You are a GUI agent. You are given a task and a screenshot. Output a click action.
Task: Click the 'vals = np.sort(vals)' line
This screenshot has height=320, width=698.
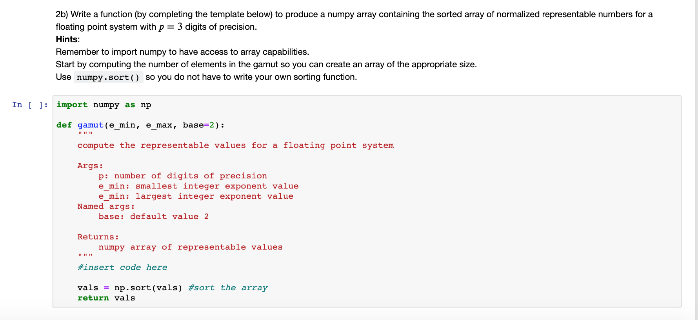(x=130, y=288)
